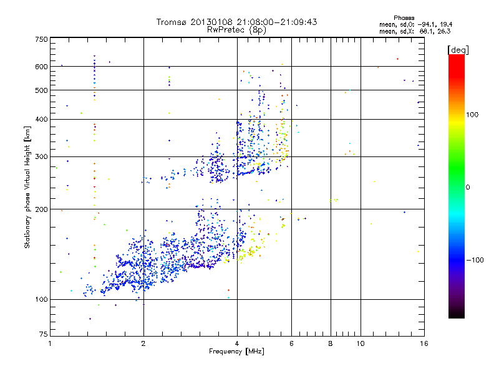This screenshot has width=499, height=374.
Task: Click the frequency axis tick "10"
Action: click(x=361, y=343)
